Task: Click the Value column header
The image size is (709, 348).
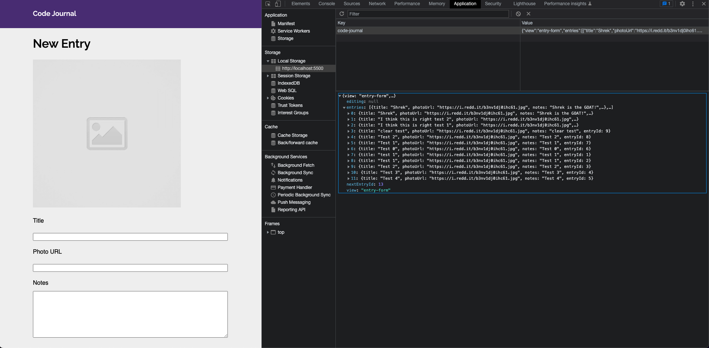Action: click(x=614, y=23)
